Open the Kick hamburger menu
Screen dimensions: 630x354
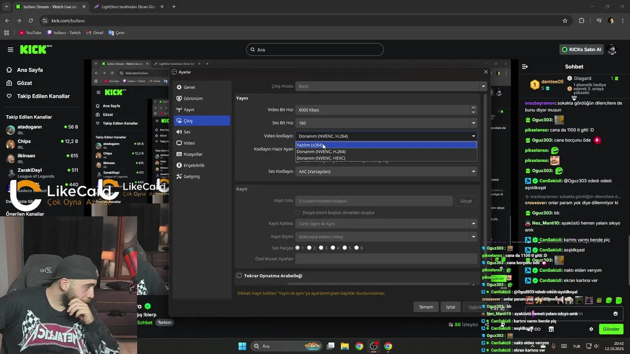click(10, 50)
